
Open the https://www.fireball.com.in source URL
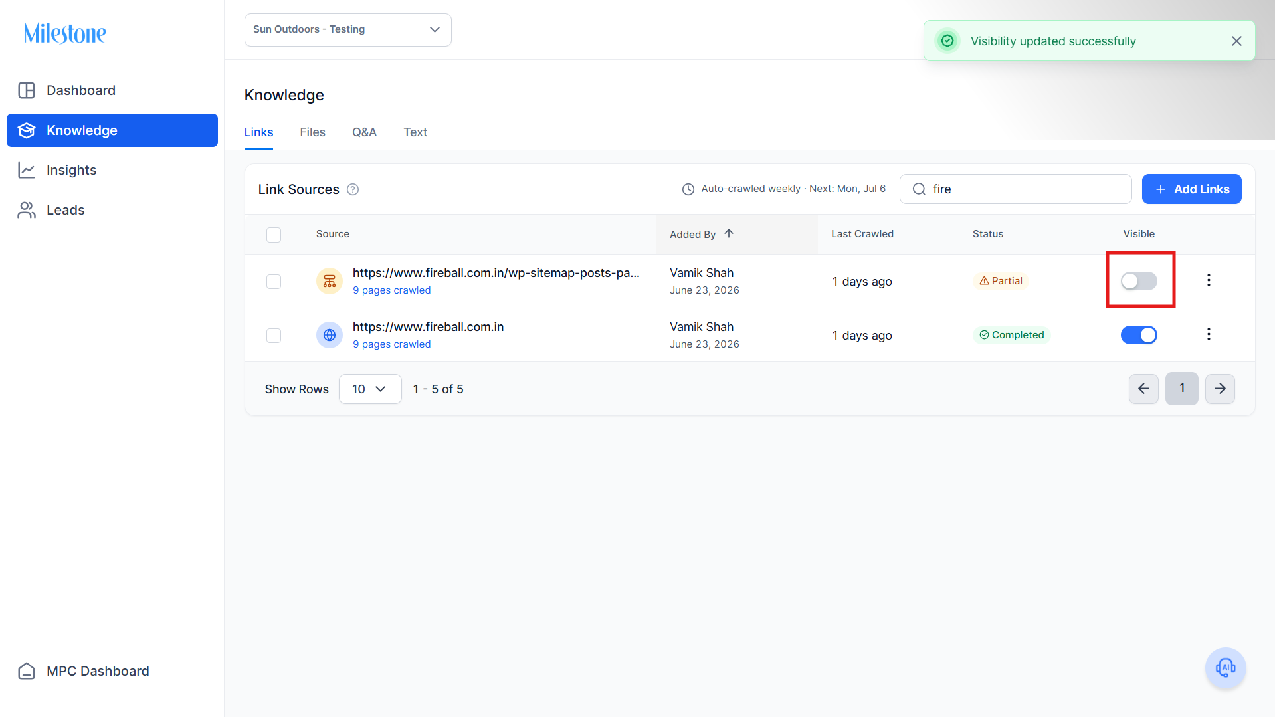tap(428, 327)
